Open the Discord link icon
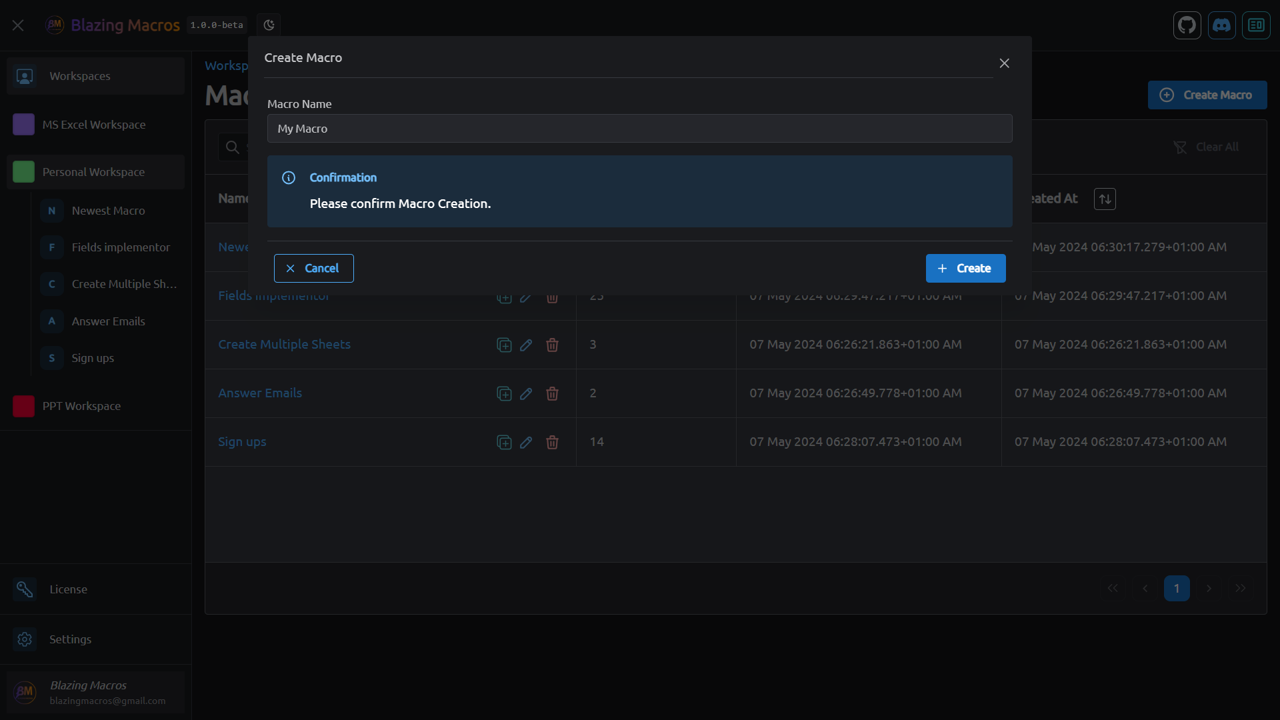This screenshot has width=1280, height=720. click(x=1222, y=25)
